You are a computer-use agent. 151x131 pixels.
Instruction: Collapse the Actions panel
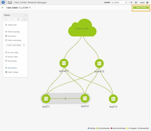[x=25, y=15]
